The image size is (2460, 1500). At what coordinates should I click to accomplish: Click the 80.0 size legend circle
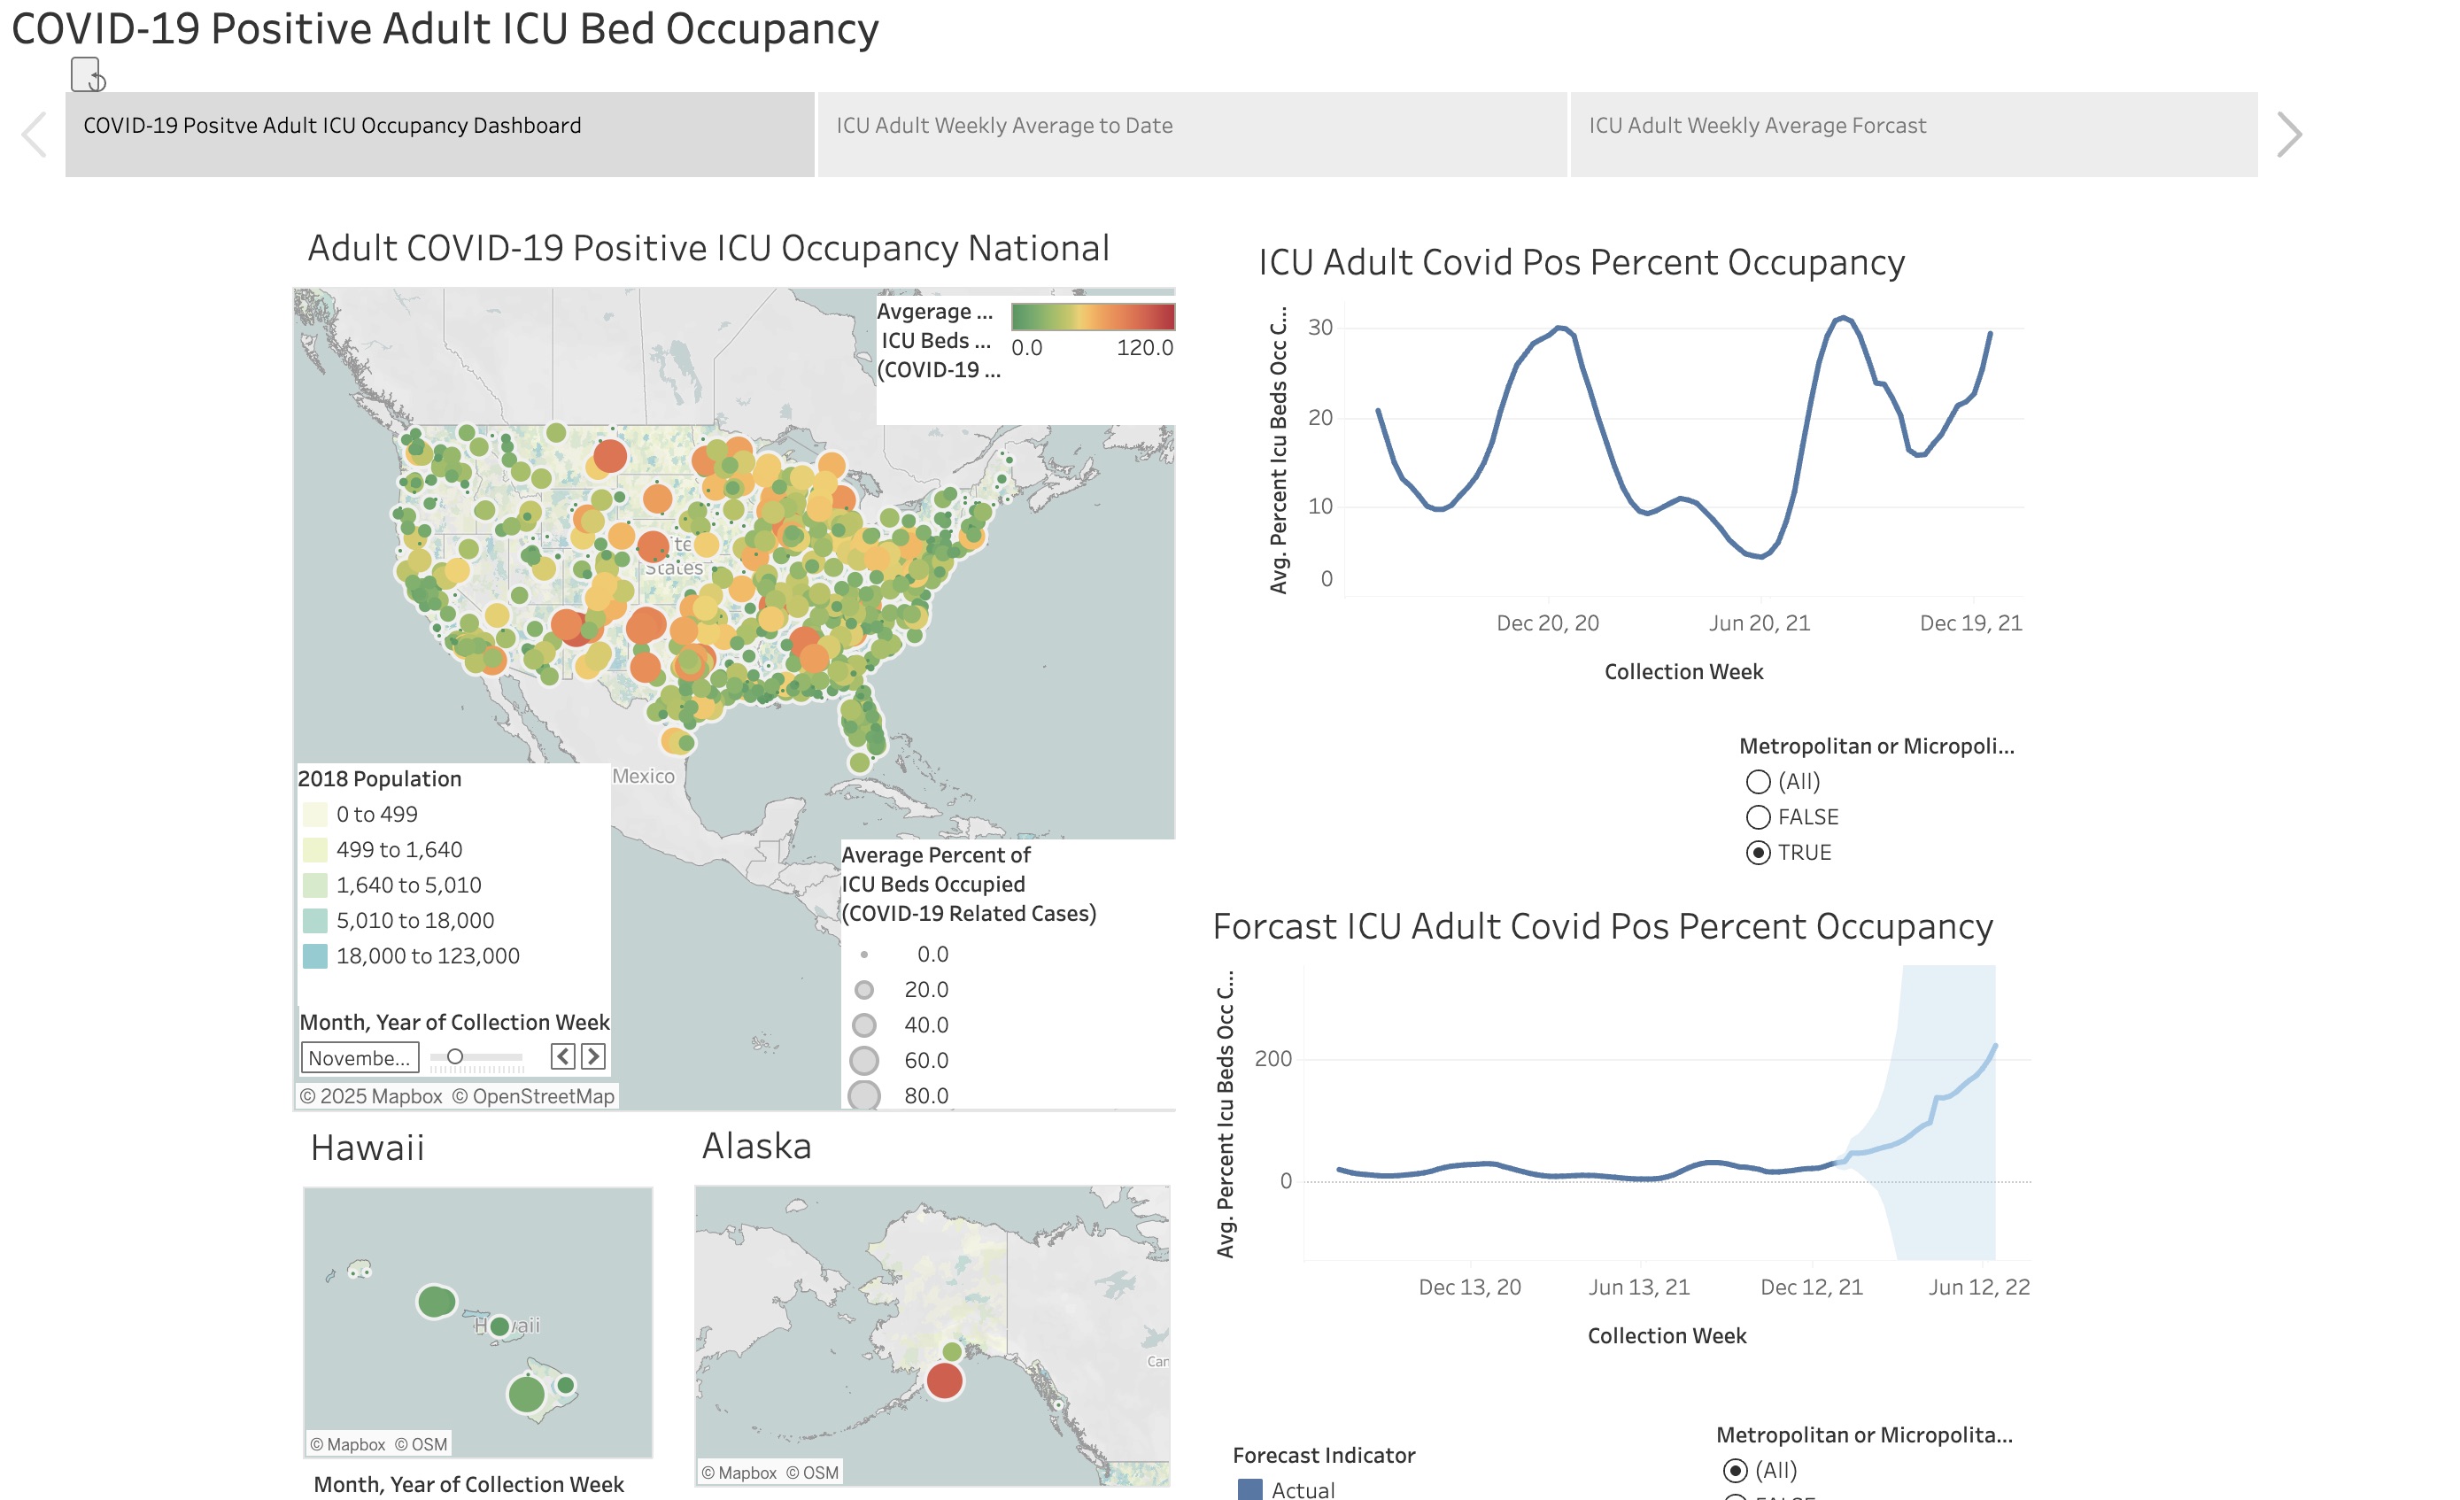tap(863, 1094)
